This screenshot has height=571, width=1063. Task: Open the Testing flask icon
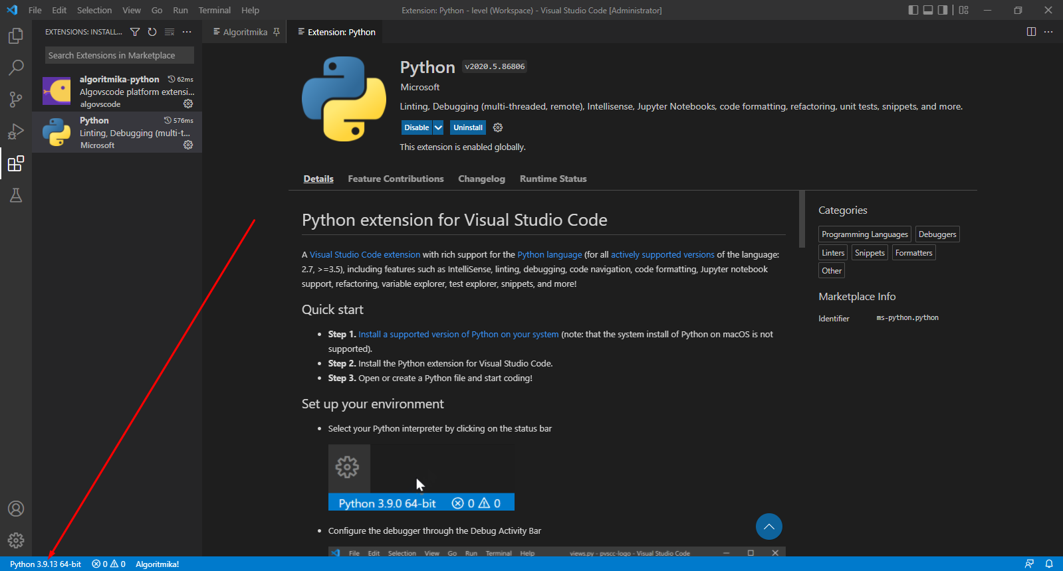tap(16, 195)
